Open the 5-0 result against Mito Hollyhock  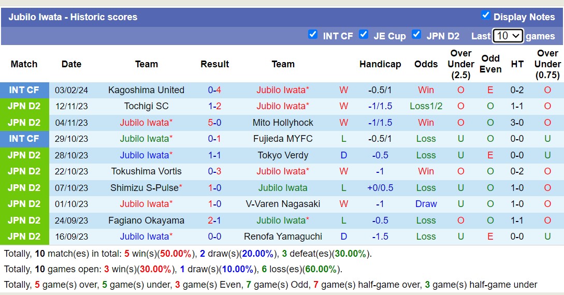(214, 123)
